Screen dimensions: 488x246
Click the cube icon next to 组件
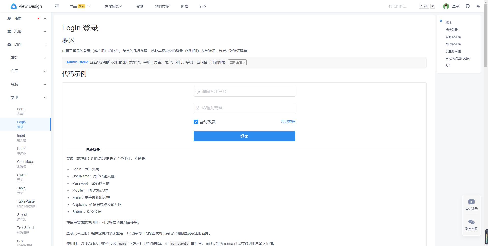point(9,45)
